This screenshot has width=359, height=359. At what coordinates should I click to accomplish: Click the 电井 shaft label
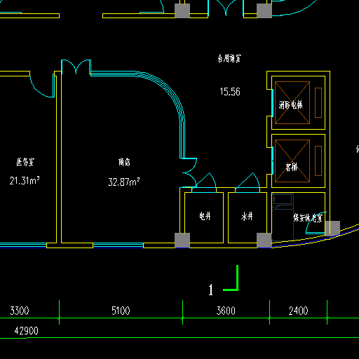click(x=205, y=216)
